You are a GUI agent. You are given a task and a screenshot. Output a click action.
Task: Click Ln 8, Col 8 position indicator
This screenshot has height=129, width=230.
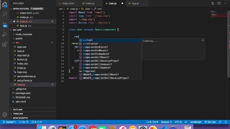pyautogui.click(x=152, y=122)
